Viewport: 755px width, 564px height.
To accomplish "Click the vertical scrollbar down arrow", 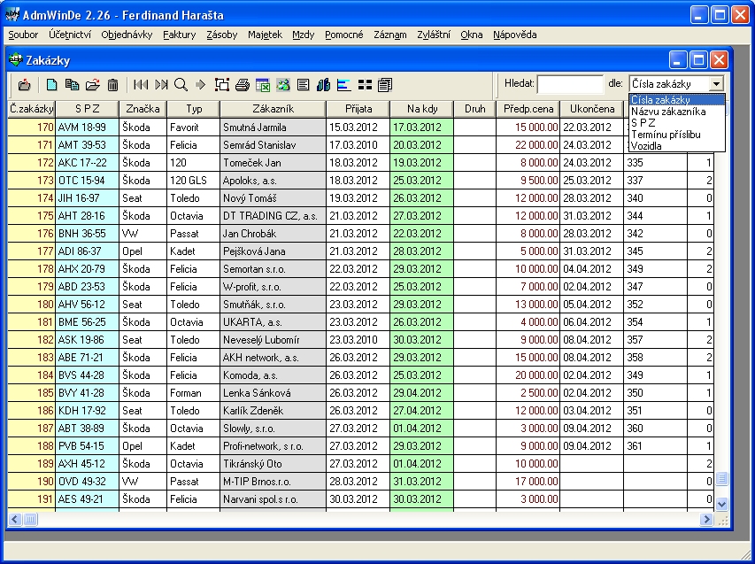I will [x=721, y=505].
